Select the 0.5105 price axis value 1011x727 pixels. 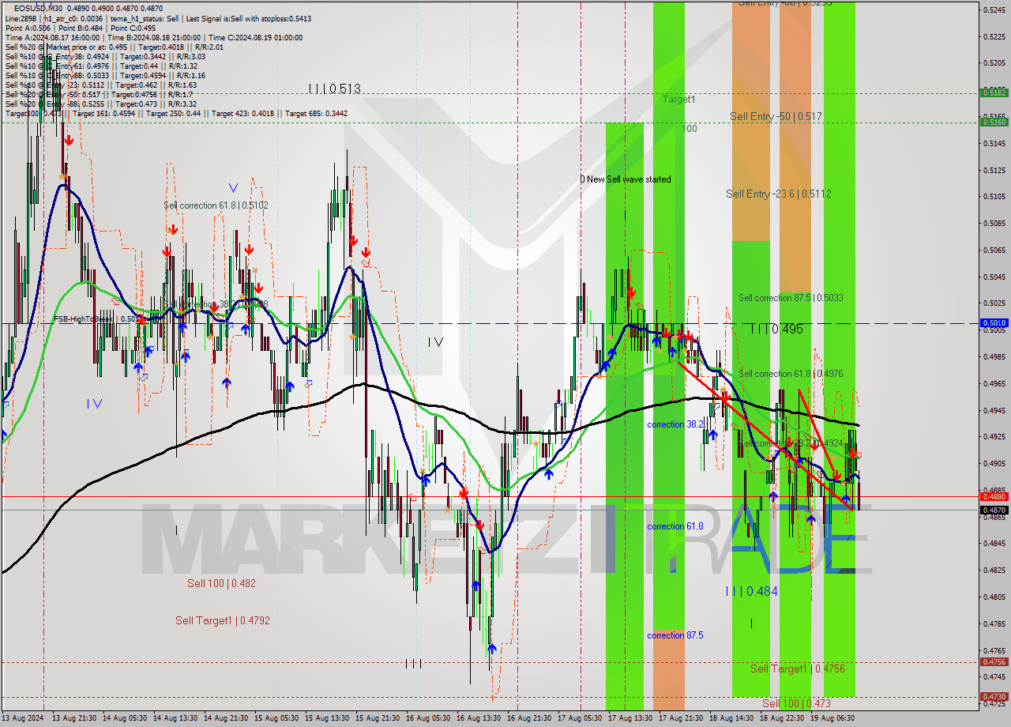[x=994, y=196]
